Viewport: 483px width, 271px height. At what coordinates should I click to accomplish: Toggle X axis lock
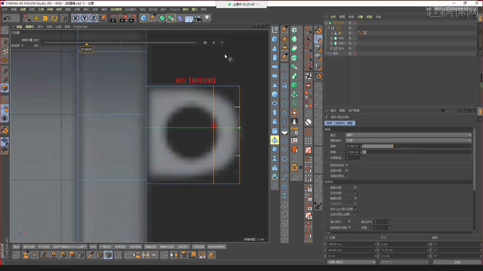point(75,18)
